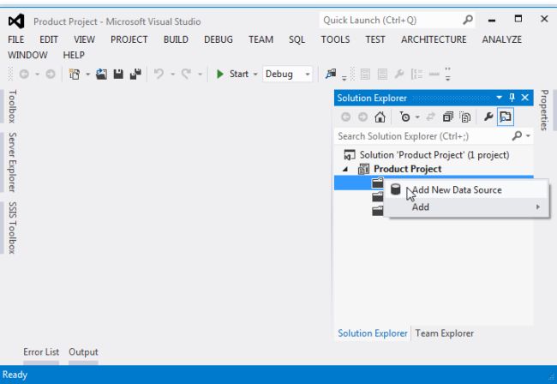Close the Solution Explorer panel
The height and width of the screenshot is (384, 557).
click(x=524, y=98)
